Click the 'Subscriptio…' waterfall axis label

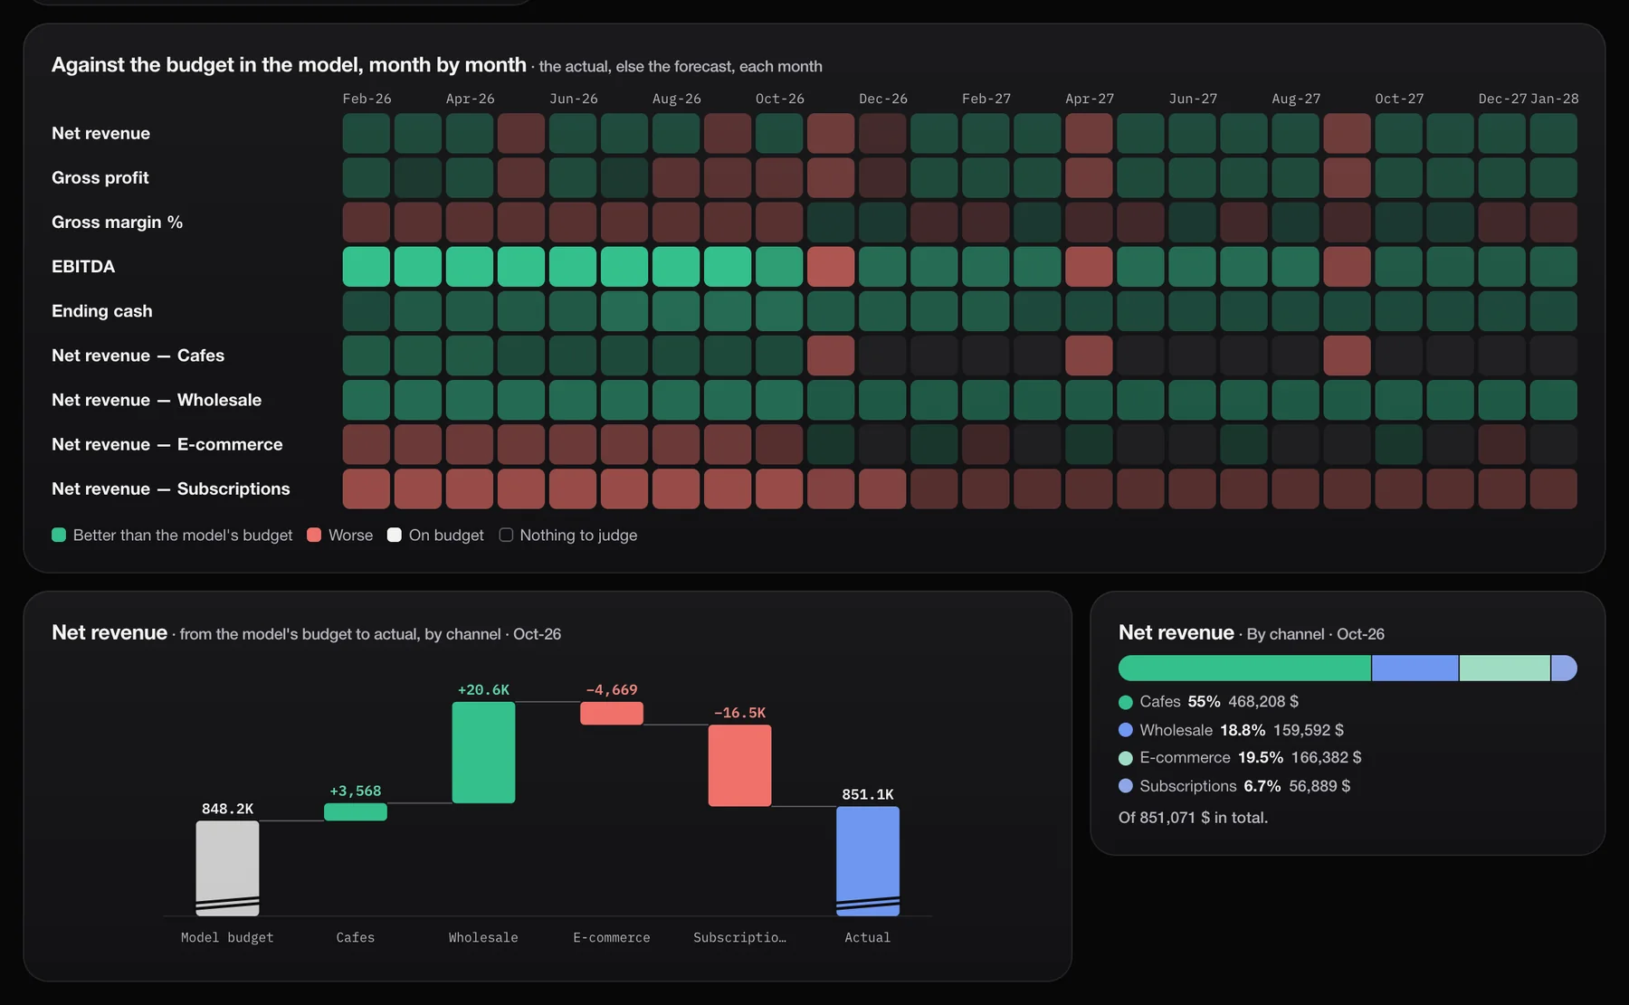tap(739, 937)
